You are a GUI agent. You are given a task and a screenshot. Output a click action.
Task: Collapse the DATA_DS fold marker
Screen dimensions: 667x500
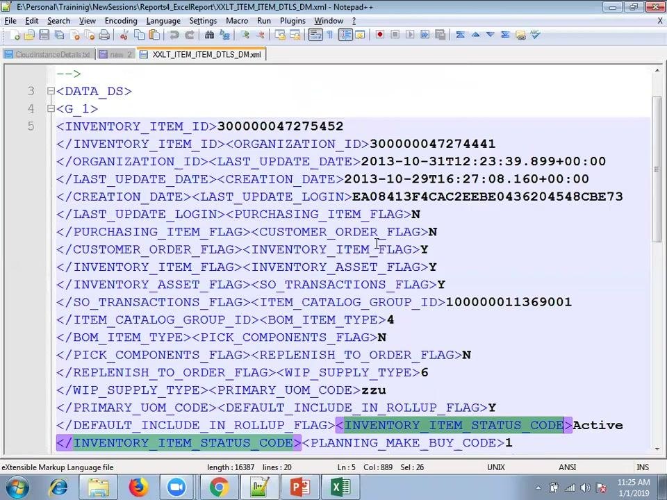[x=51, y=91]
